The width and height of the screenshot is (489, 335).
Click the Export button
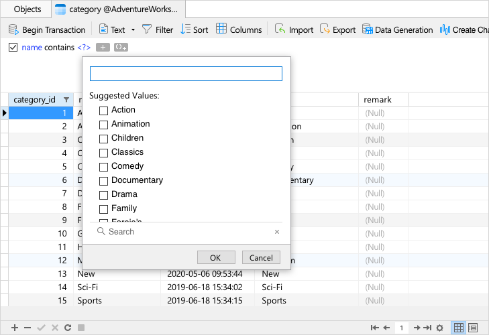(338, 29)
